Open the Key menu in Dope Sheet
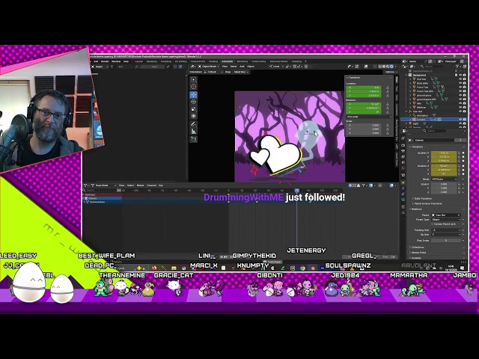The height and width of the screenshot is (359, 479). point(161,185)
